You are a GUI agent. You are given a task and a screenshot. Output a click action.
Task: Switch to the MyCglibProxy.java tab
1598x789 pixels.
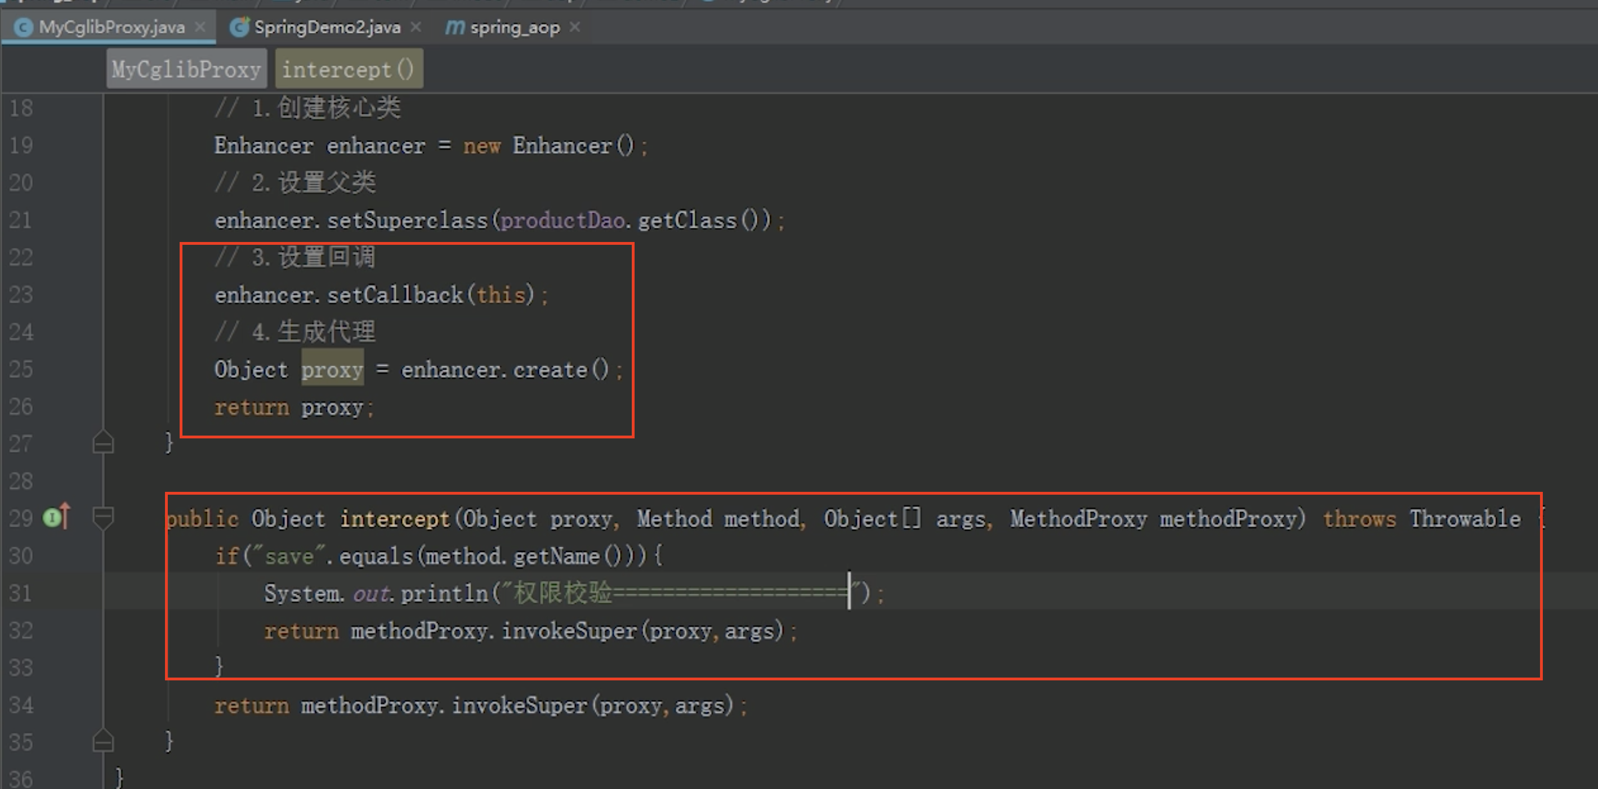(109, 27)
